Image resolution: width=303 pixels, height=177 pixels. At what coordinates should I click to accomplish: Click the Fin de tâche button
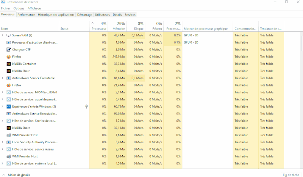pos(291,175)
